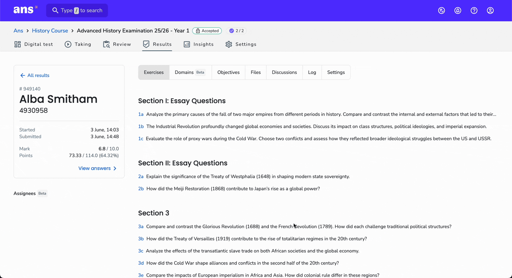Click the 2 / 2 checkmark badge
The height and width of the screenshot is (278, 512).
pyautogui.click(x=236, y=31)
